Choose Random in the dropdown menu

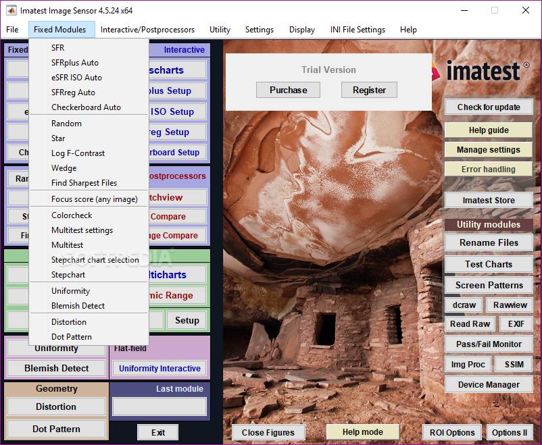(89, 124)
